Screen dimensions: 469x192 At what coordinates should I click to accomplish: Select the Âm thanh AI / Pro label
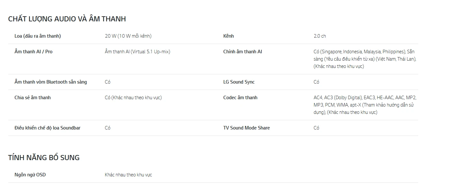(x=34, y=52)
